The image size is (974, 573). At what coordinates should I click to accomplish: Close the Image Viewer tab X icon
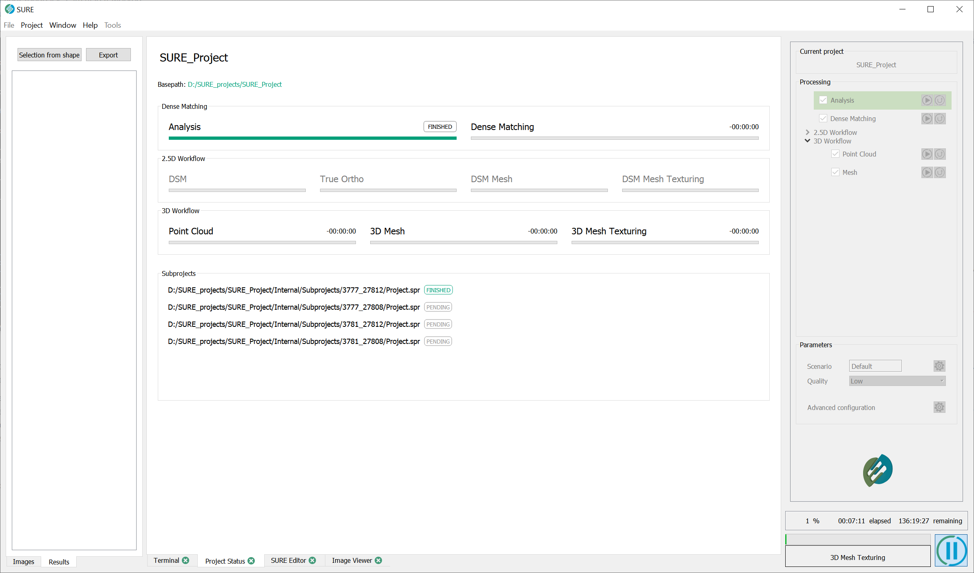point(378,560)
